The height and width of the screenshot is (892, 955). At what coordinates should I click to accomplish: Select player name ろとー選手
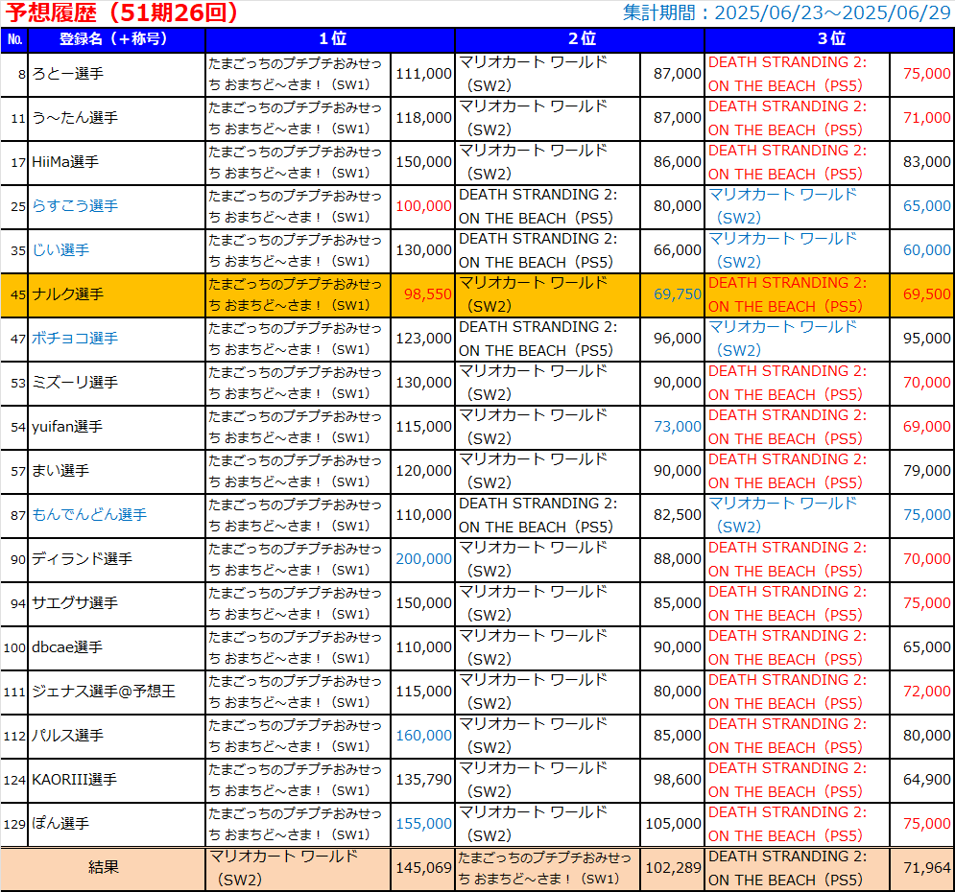pyautogui.click(x=67, y=74)
